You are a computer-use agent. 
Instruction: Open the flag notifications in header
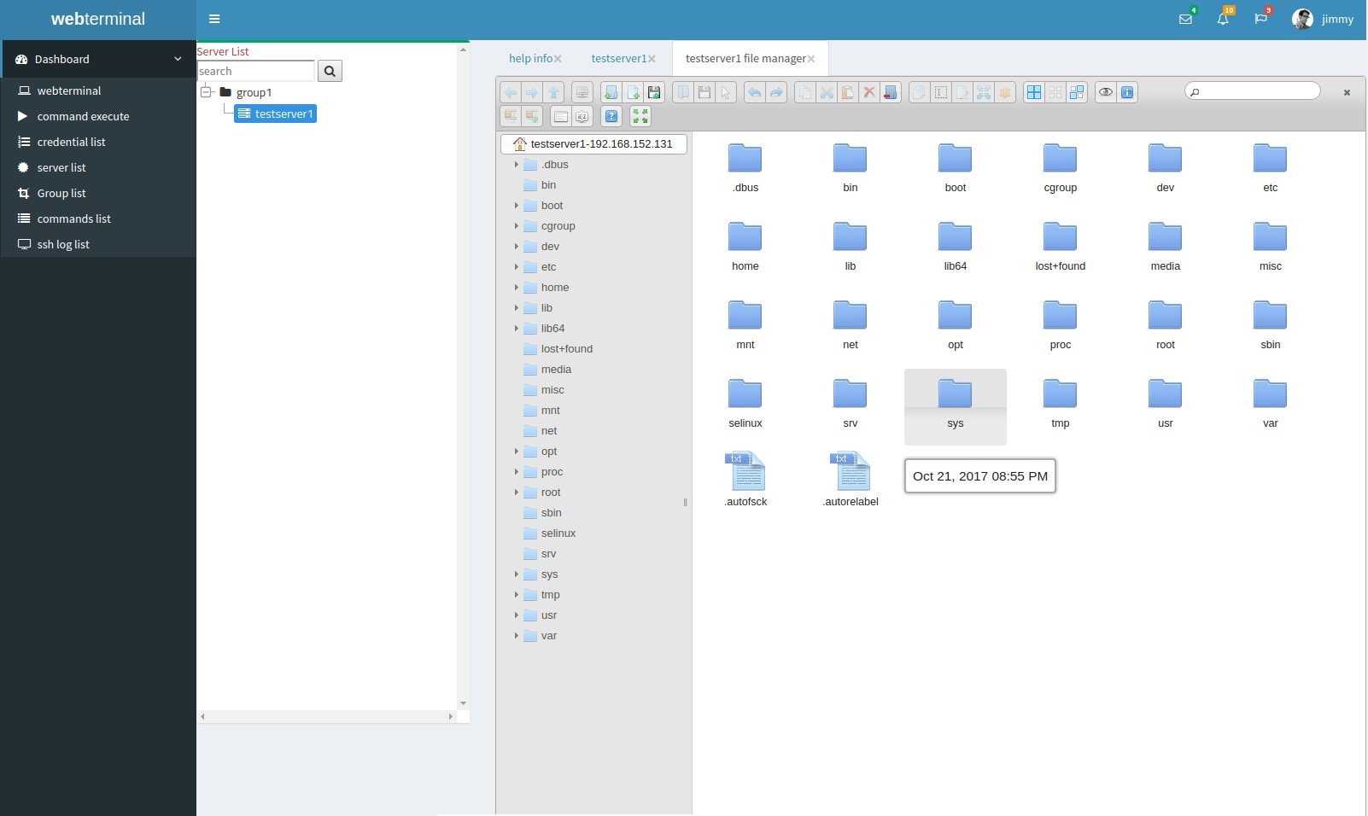click(1260, 19)
